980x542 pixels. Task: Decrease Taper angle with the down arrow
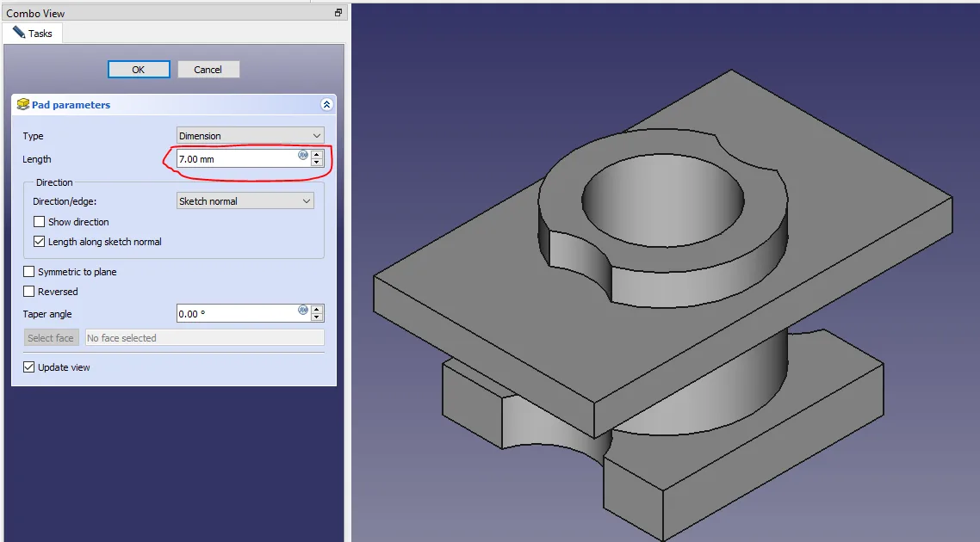(x=317, y=317)
